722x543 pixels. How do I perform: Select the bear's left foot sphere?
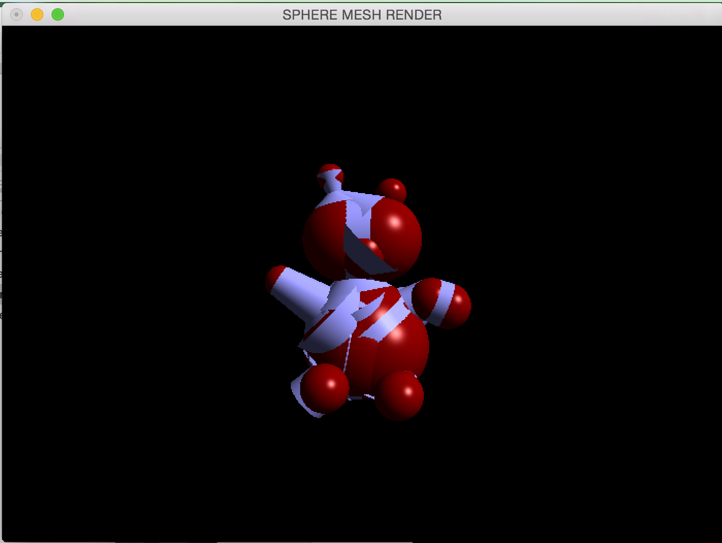(325, 387)
